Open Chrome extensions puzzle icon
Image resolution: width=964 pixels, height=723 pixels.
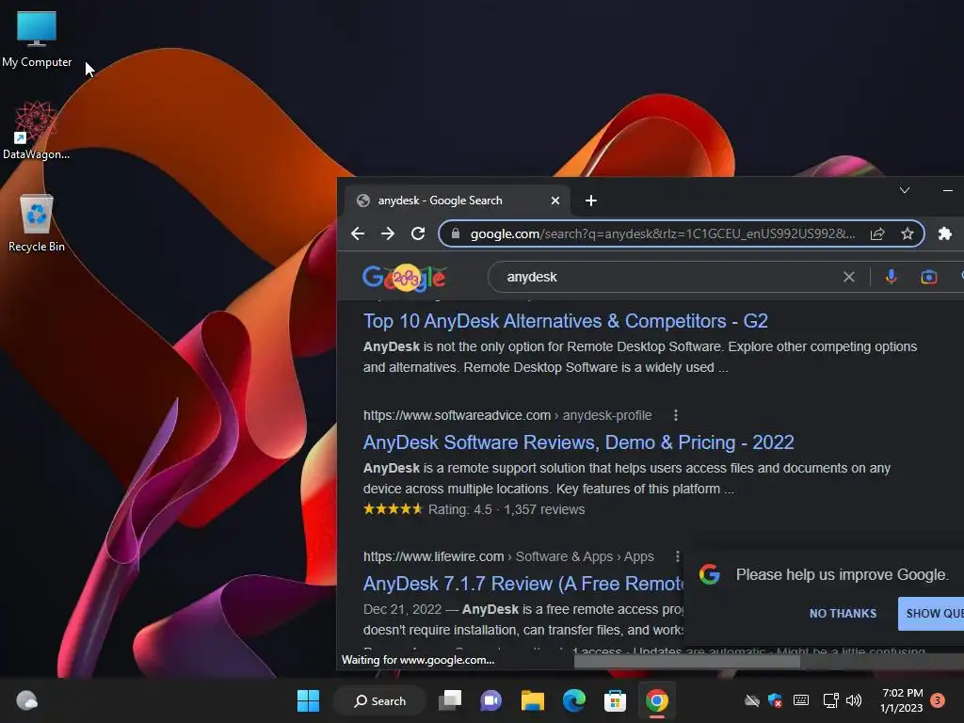point(945,233)
